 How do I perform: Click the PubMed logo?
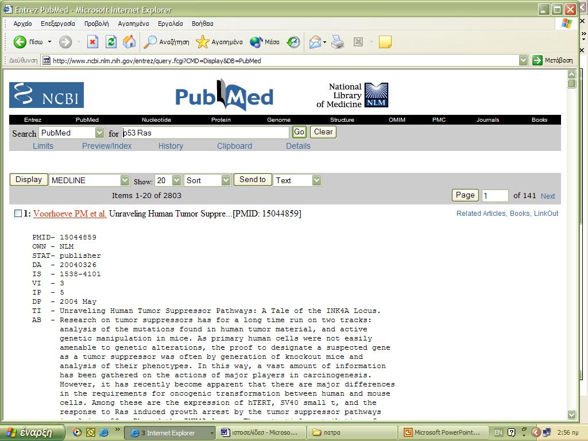coord(225,95)
